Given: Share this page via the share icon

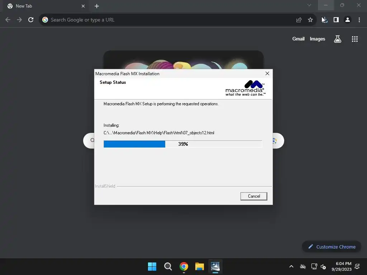Looking at the screenshot, I should pos(299,20).
